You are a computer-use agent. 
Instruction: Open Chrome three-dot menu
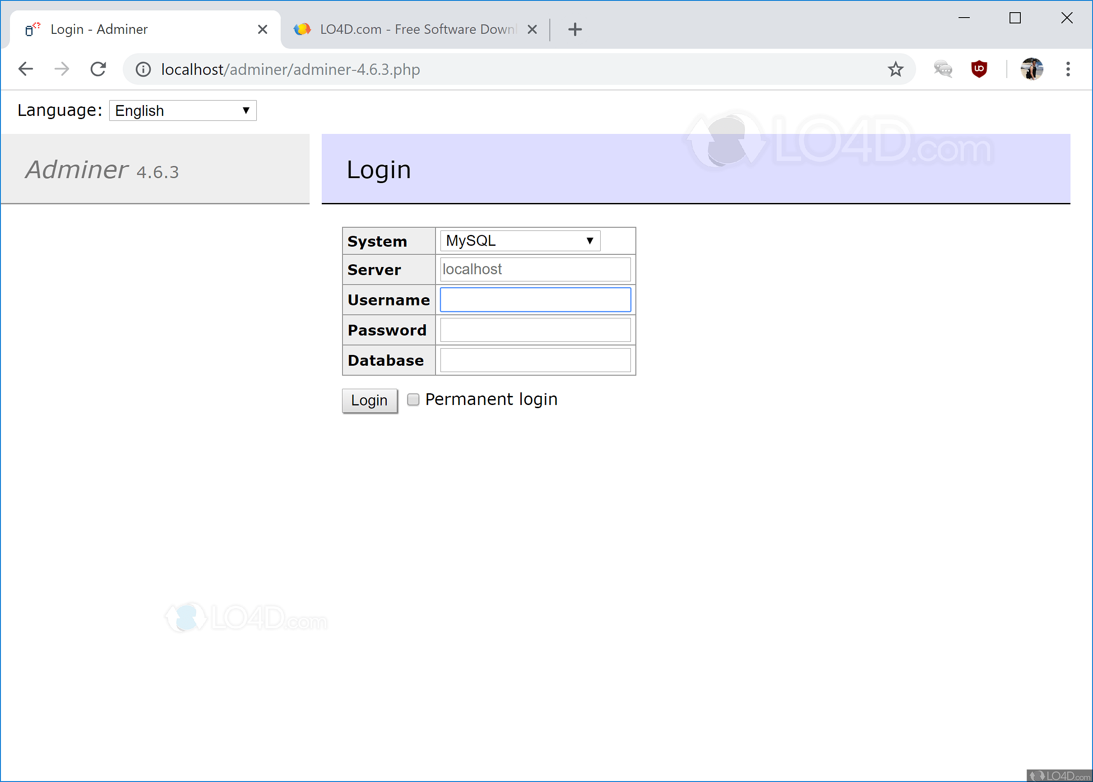point(1067,69)
